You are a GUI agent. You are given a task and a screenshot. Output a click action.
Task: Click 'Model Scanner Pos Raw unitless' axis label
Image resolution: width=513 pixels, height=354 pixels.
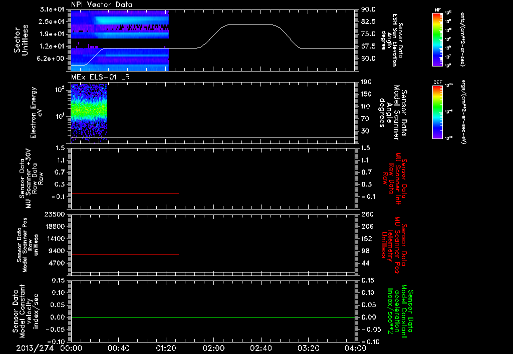(x=28, y=244)
